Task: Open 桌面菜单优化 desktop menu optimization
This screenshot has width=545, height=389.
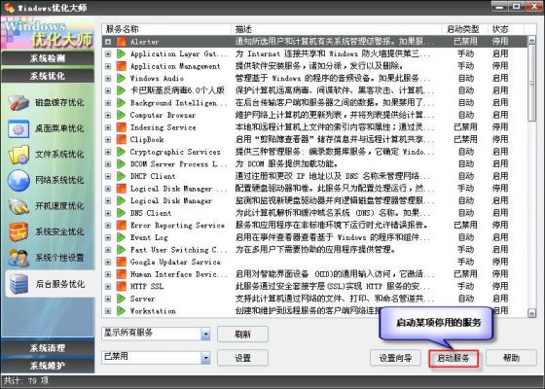Action: coord(47,128)
